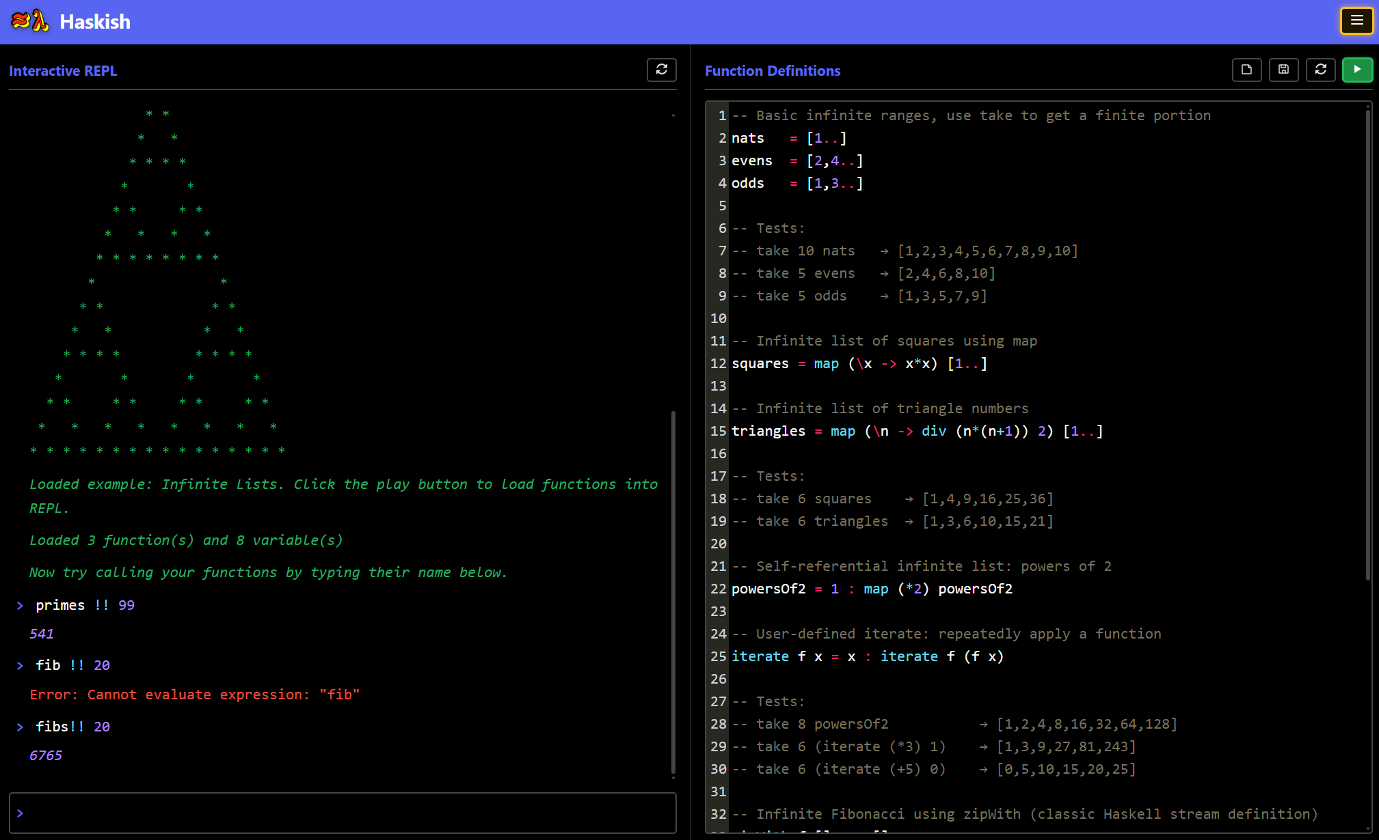
Task: Save the function definitions with the floppy icon
Action: [x=1283, y=70]
